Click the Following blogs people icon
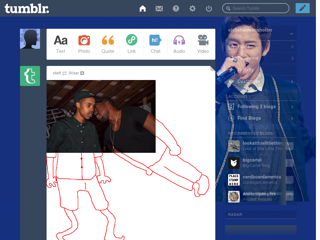The width and height of the screenshot is (320, 240). 231,107
